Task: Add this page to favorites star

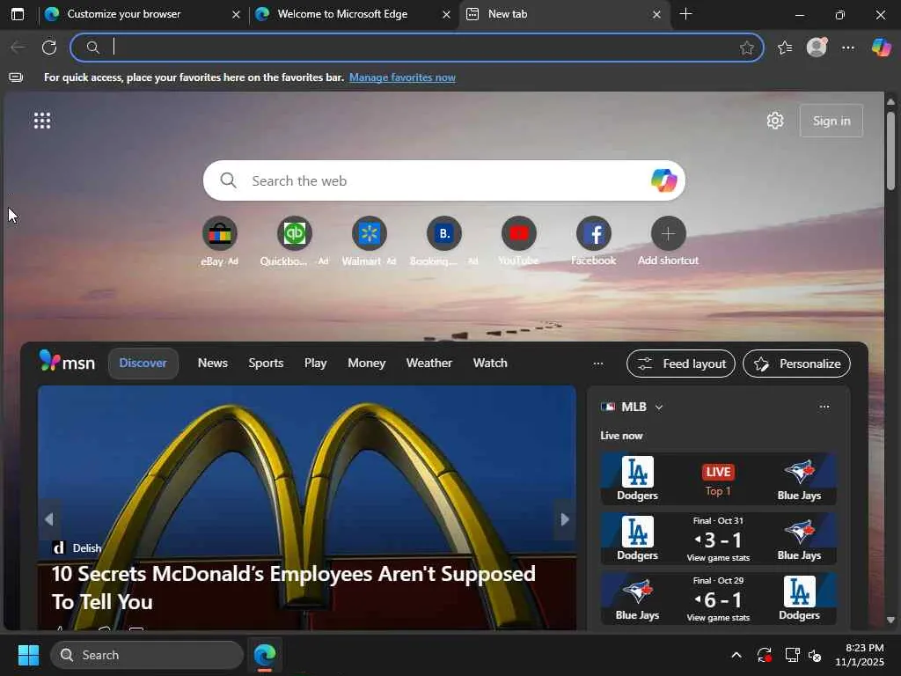Action: tap(746, 48)
